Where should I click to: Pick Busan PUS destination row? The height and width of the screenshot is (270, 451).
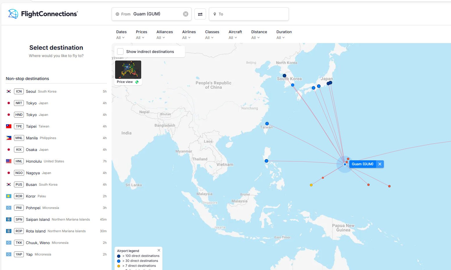[56, 184]
